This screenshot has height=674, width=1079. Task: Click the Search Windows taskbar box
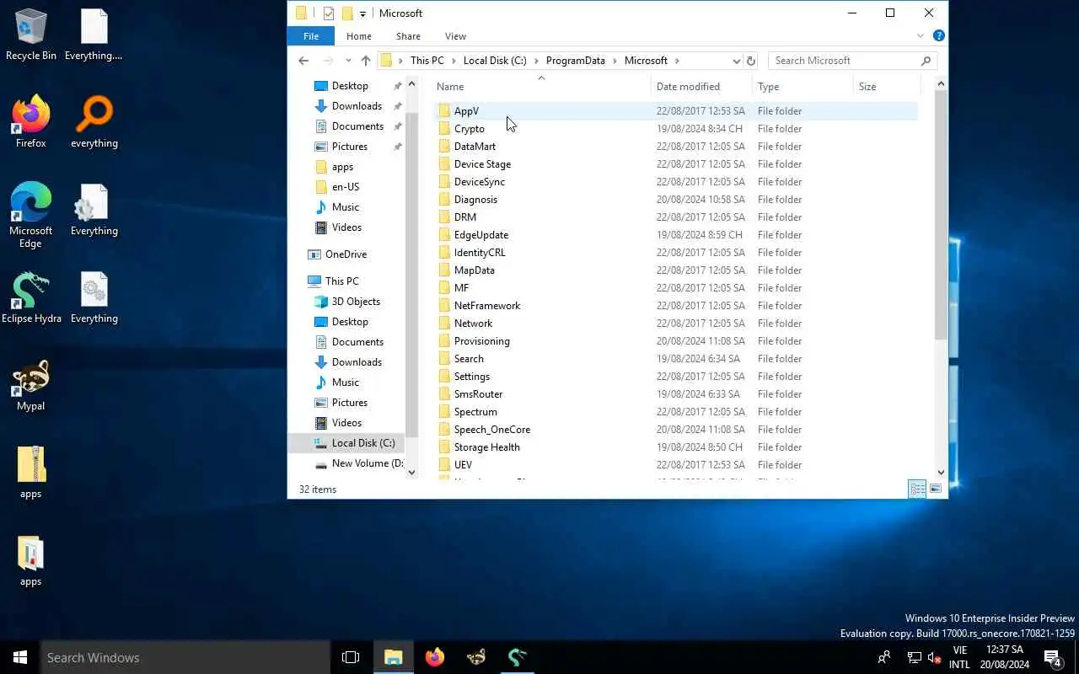pos(185,657)
